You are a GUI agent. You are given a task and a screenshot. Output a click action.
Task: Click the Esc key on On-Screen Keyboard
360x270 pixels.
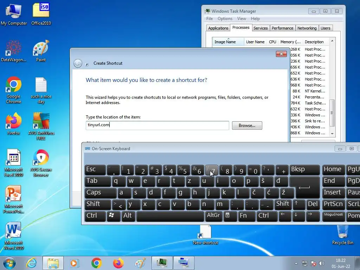point(95,169)
